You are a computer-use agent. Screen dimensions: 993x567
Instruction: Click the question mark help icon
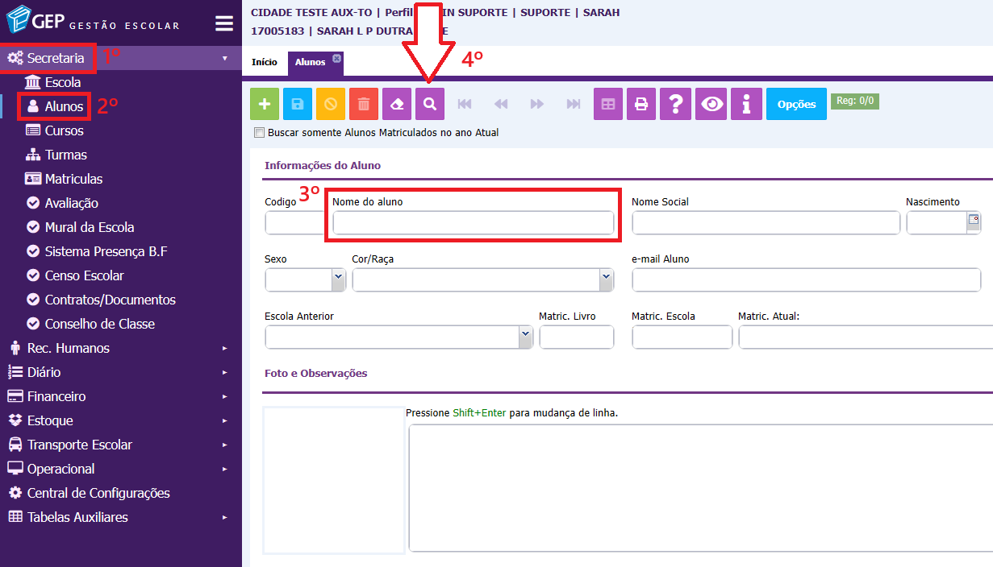(x=677, y=104)
